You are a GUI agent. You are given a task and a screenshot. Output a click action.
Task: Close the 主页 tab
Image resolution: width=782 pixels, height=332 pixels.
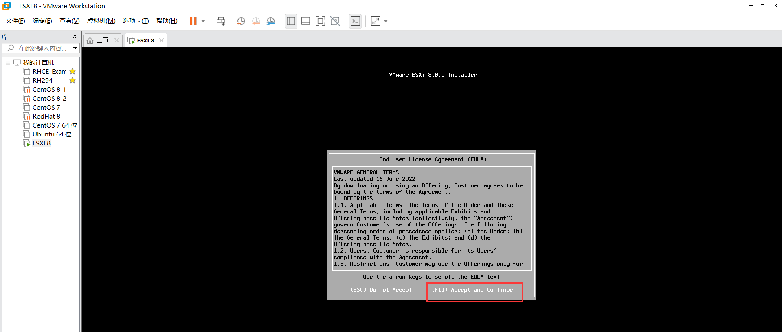117,40
